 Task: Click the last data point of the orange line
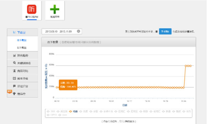click(190, 66)
